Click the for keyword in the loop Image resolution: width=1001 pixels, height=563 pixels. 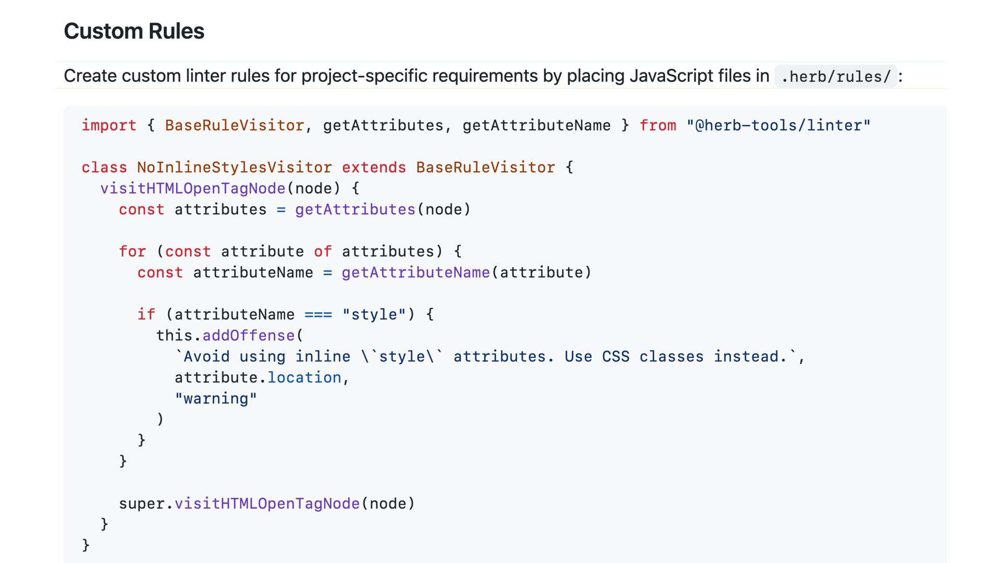point(132,251)
